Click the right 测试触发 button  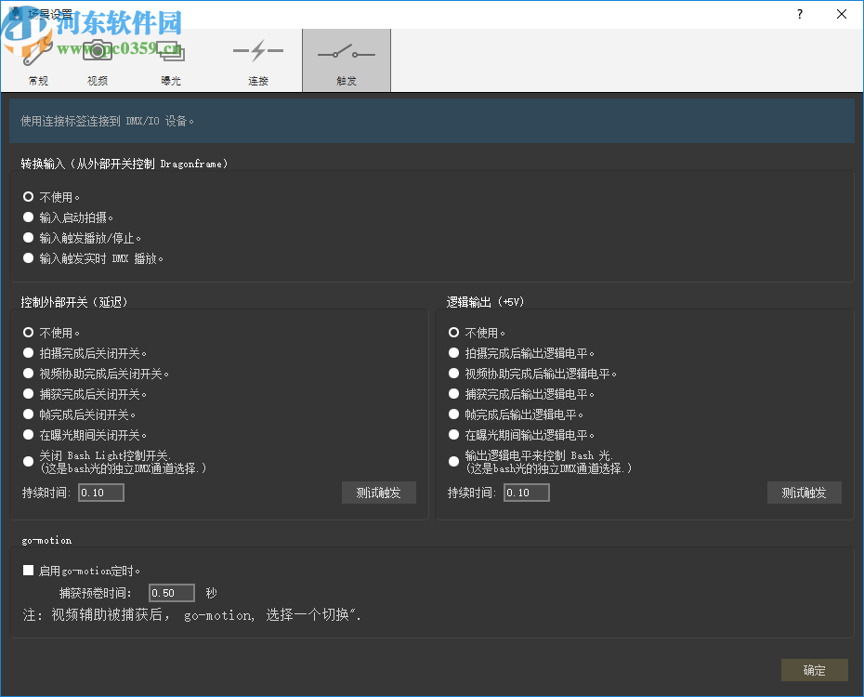805,493
